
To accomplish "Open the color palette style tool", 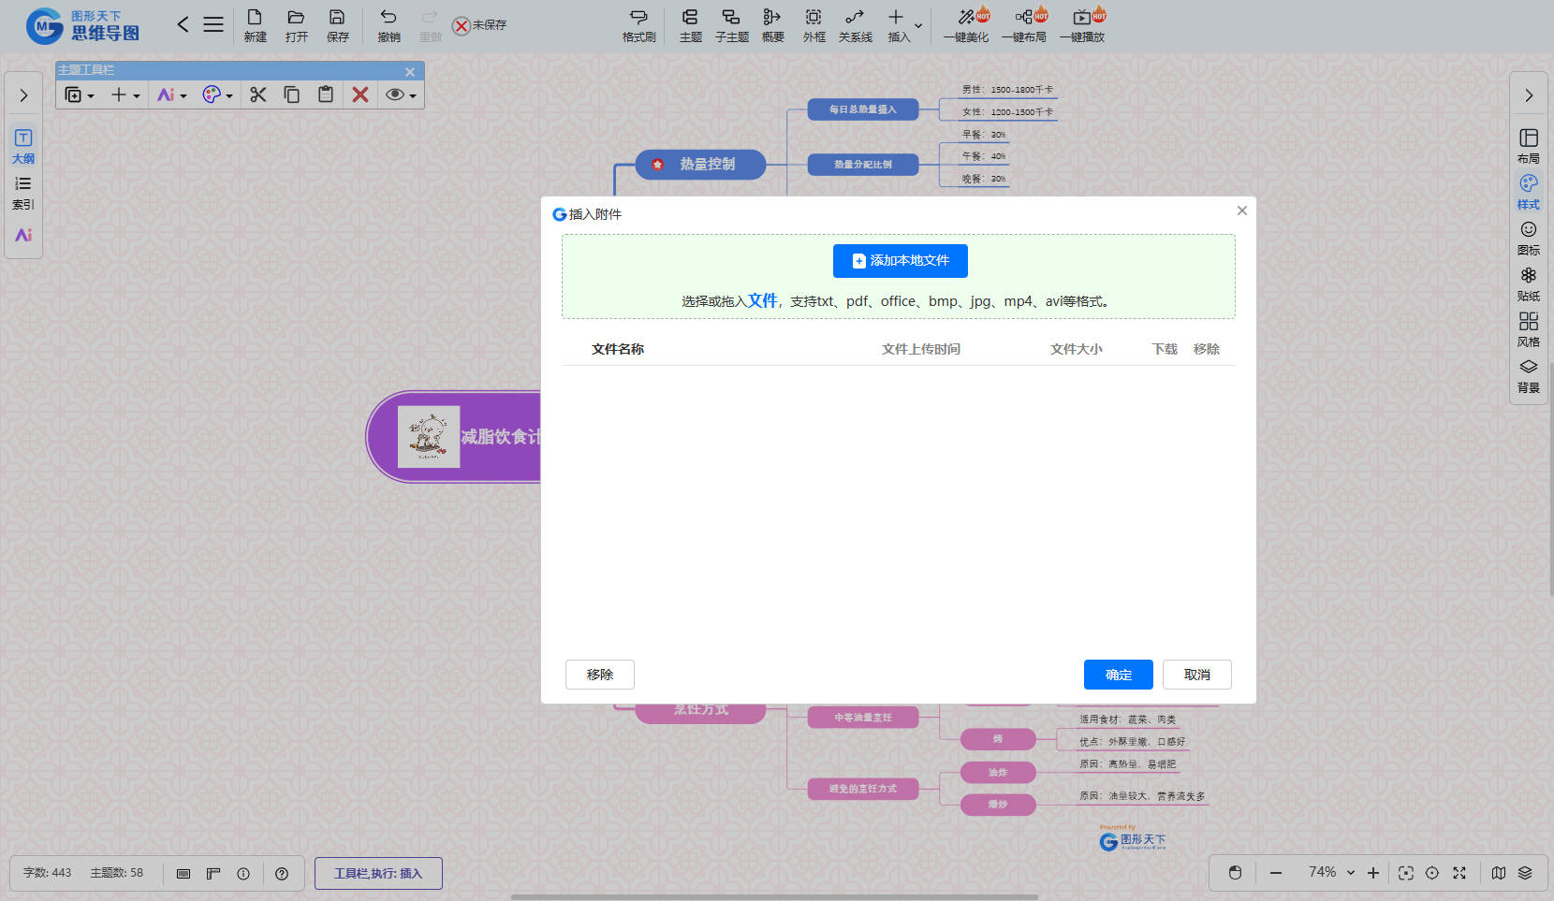I will coord(216,94).
